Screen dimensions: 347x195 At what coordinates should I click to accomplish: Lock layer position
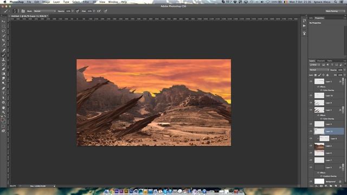coord(324,75)
